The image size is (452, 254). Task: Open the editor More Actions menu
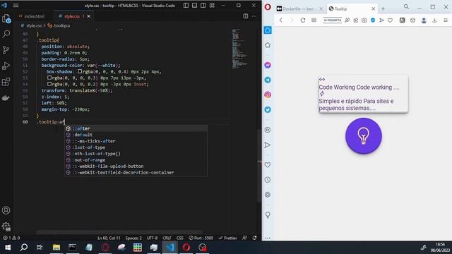click(254, 16)
